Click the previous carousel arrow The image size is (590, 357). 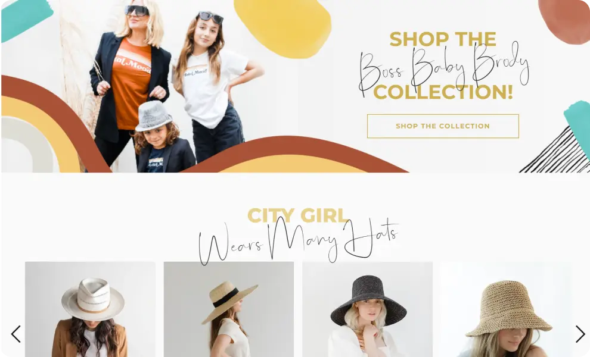(x=16, y=334)
